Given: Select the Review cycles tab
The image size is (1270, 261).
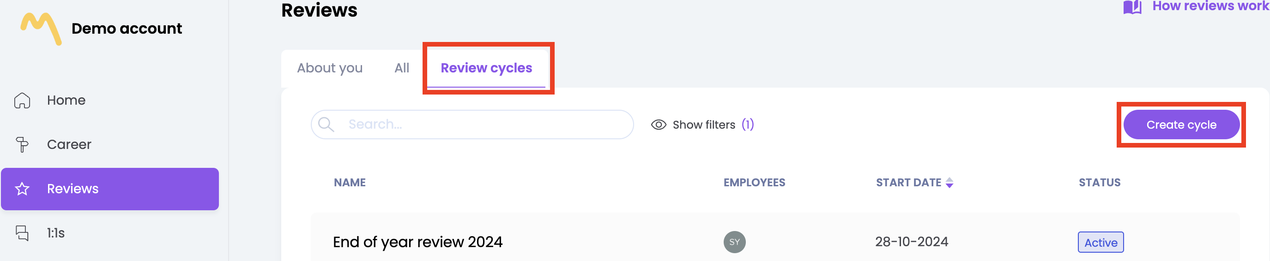Looking at the screenshot, I should tap(486, 68).
